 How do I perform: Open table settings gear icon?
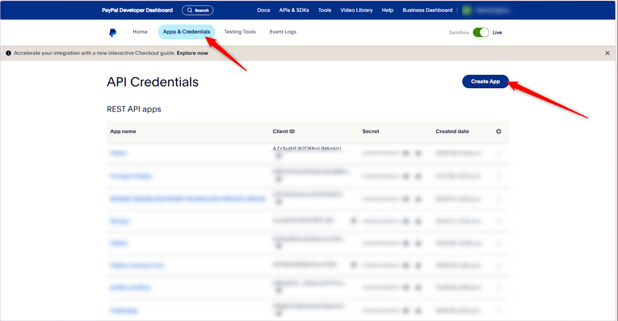pyautogui.click(x=499, y=132)
